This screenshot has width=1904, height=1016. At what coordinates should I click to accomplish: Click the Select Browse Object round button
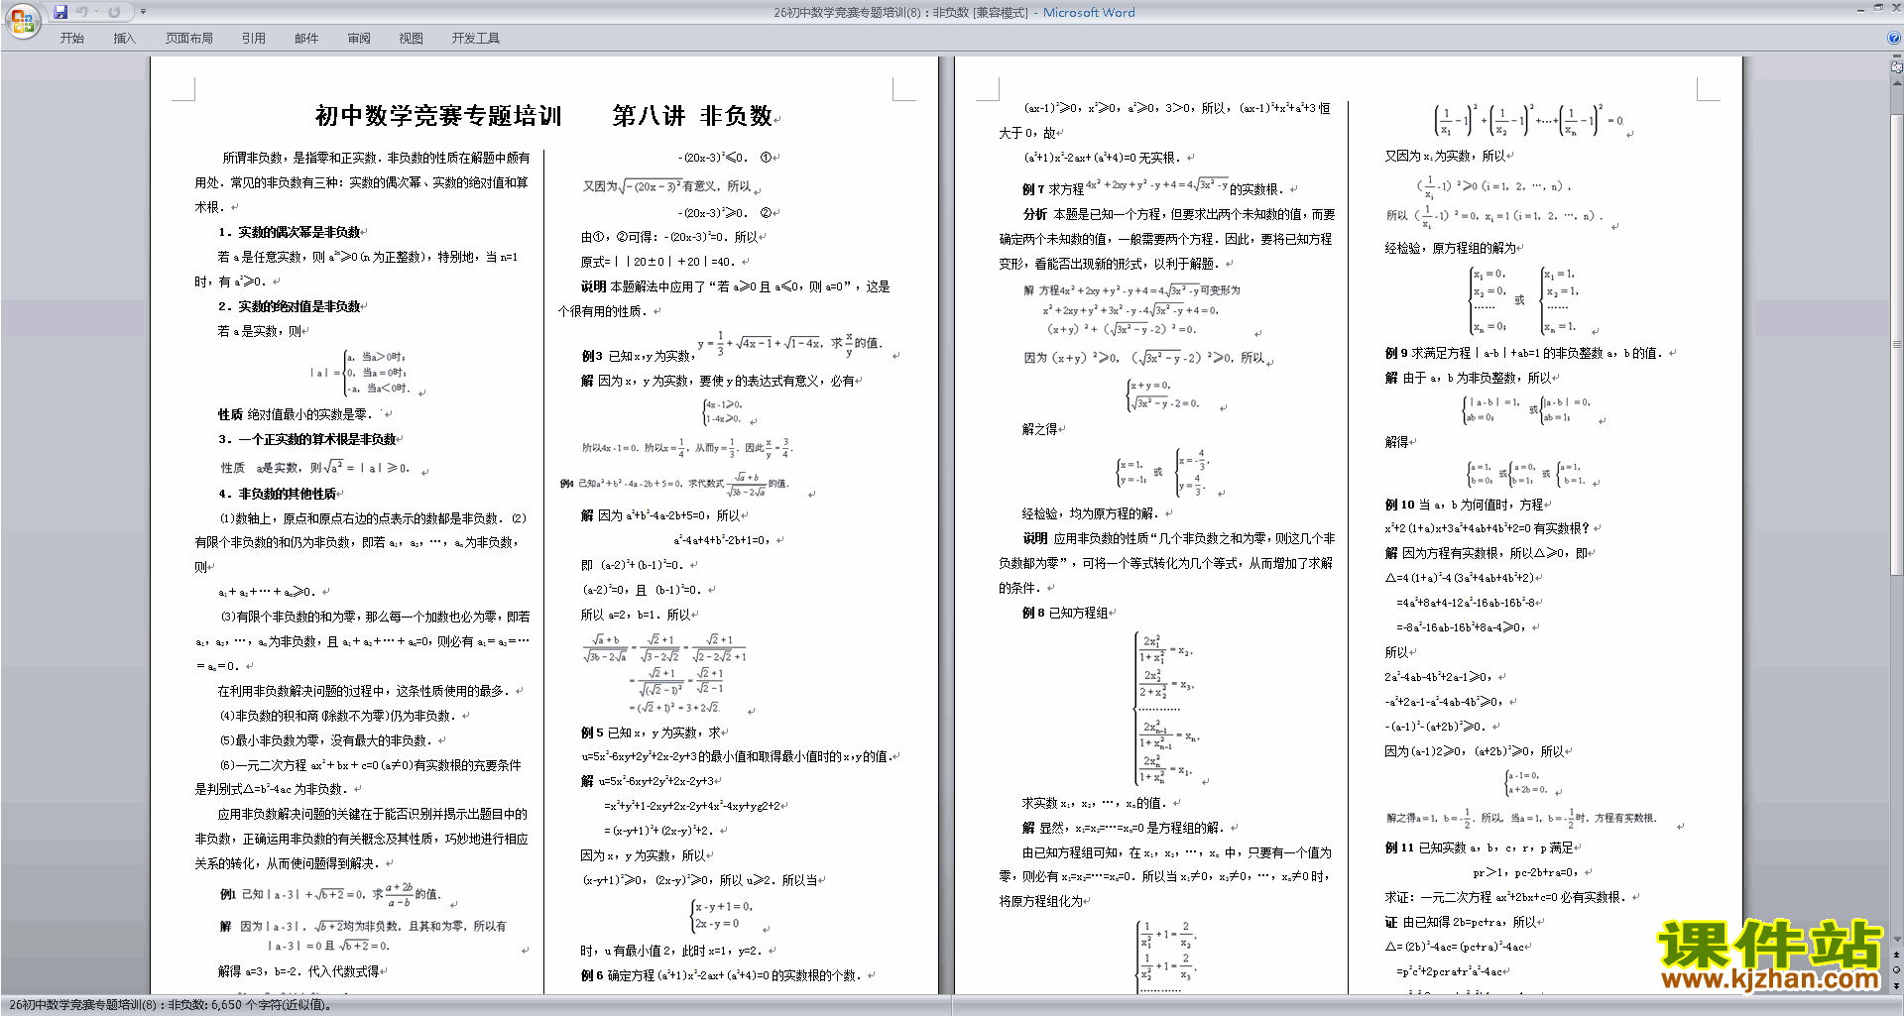click(1897, 970)
